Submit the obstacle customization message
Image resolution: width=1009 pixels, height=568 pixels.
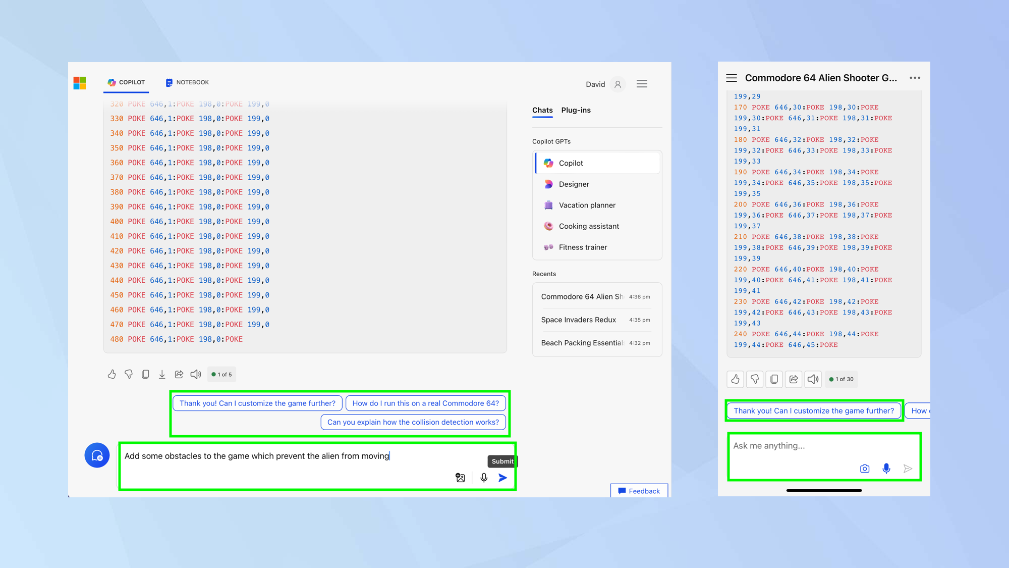(x=504, y=477)
